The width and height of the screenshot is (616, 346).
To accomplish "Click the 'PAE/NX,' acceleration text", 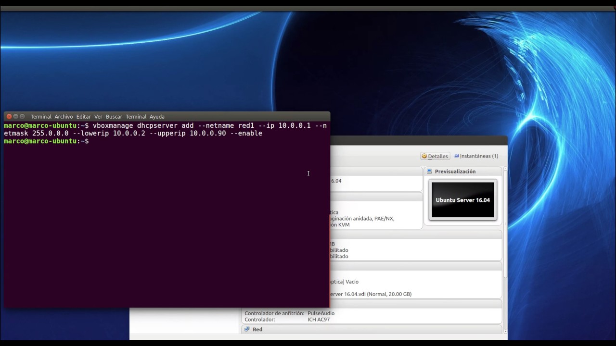I will [x=385, y=219].
